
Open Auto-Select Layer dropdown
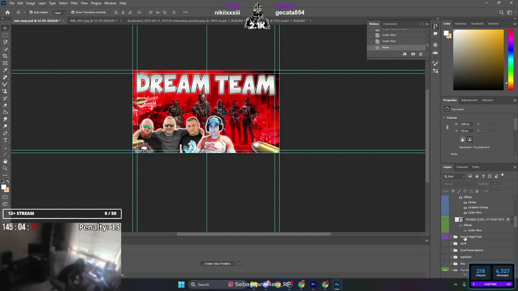tap(59, 13)
